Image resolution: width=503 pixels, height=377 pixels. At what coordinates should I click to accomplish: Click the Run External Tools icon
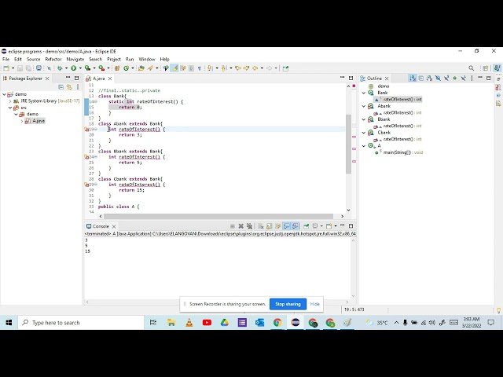coord(101,68)
